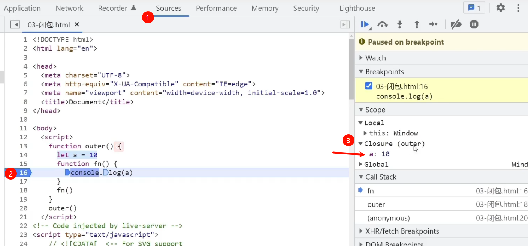
Task: Click line number 20 in gutter
Action: pyautogui.click(x=23, y=208)
